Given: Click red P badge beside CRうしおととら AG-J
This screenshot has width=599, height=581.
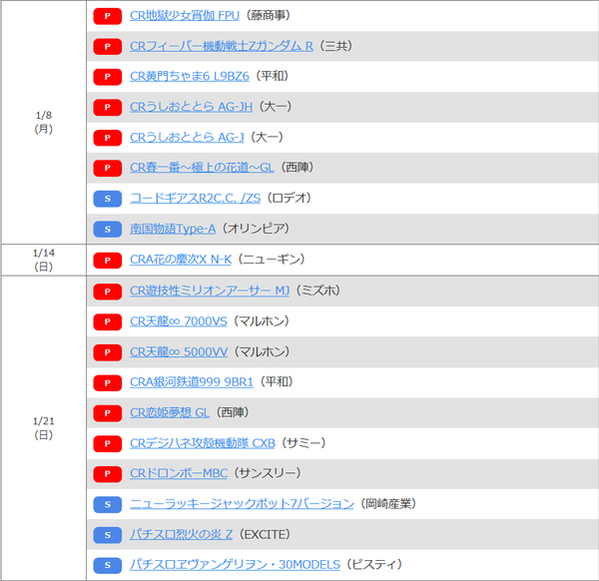Looking at the screenshot, I should click(108, 138).
